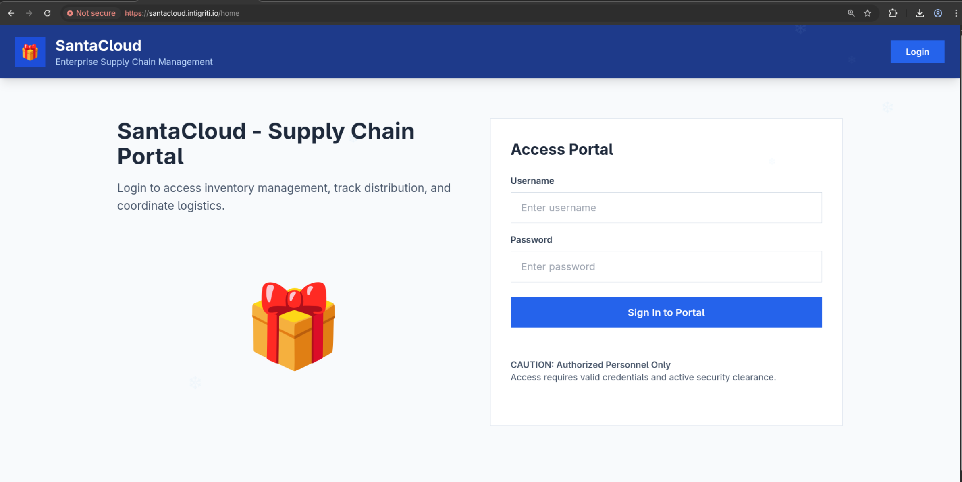
Task: Open the Not secure site info chip
Action: [x=91, y=13]
